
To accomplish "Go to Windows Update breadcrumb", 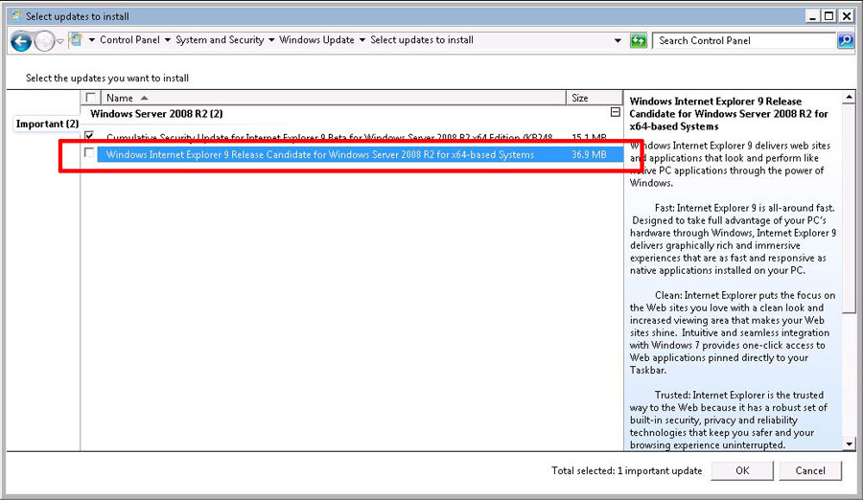I will point(316,39).
